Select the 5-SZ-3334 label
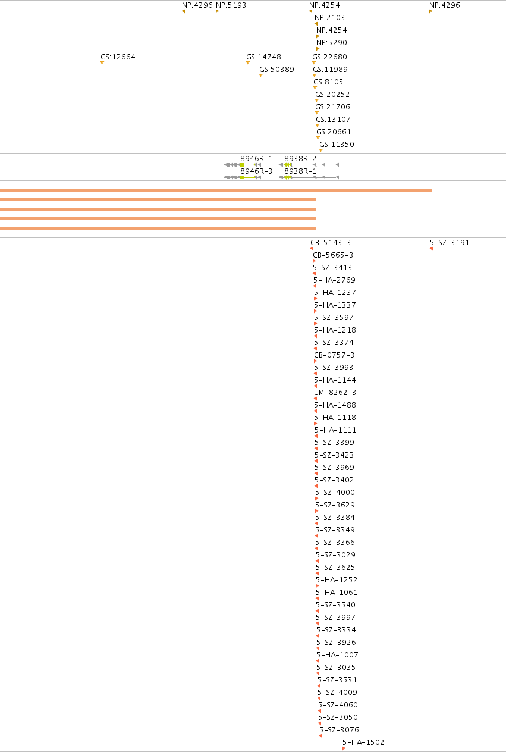This screenshot has height=752, width=506. pyautogui.click(x=336, y=630)
